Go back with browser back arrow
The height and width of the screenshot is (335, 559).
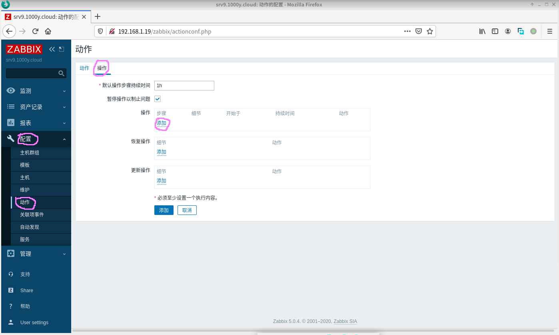[x=9, y=31]
